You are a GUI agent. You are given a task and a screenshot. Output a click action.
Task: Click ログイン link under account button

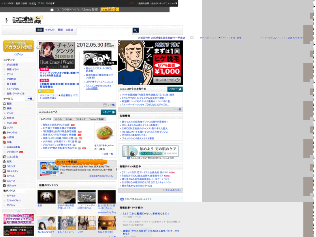[x=19, y=55]
